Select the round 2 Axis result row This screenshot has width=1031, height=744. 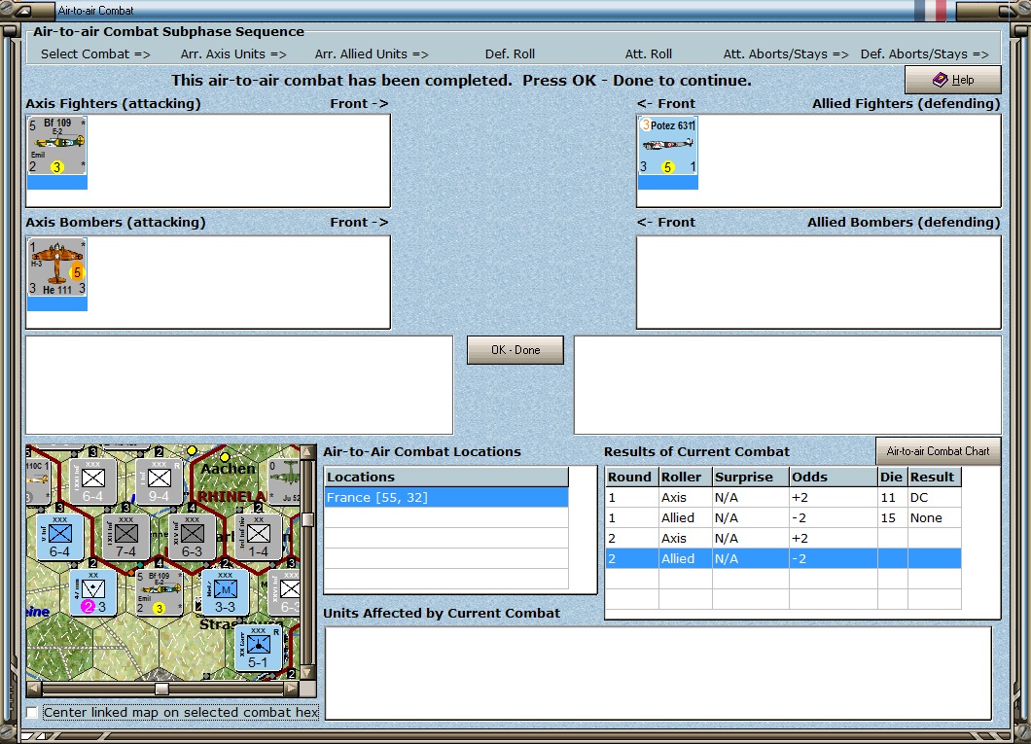point(783,538)
